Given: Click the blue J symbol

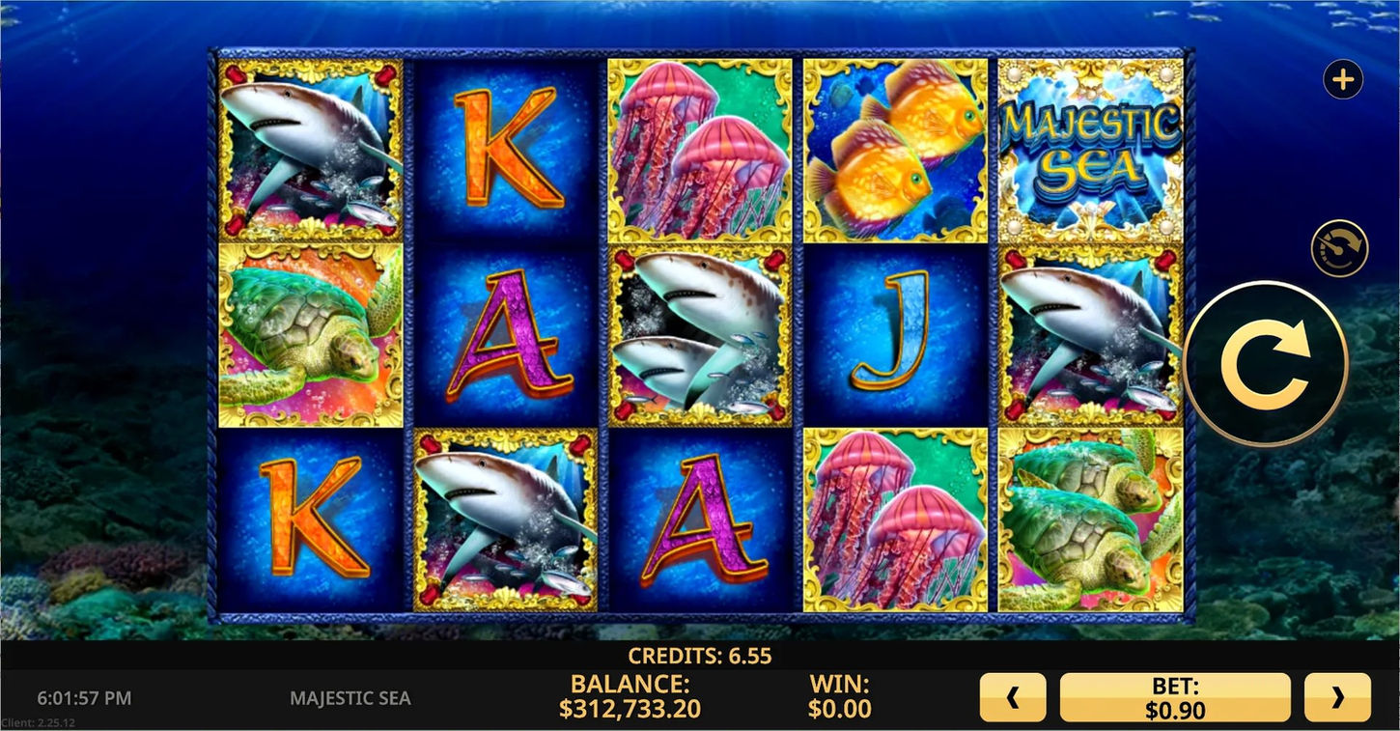Looking at the screenshot, I should coord(895,334).
